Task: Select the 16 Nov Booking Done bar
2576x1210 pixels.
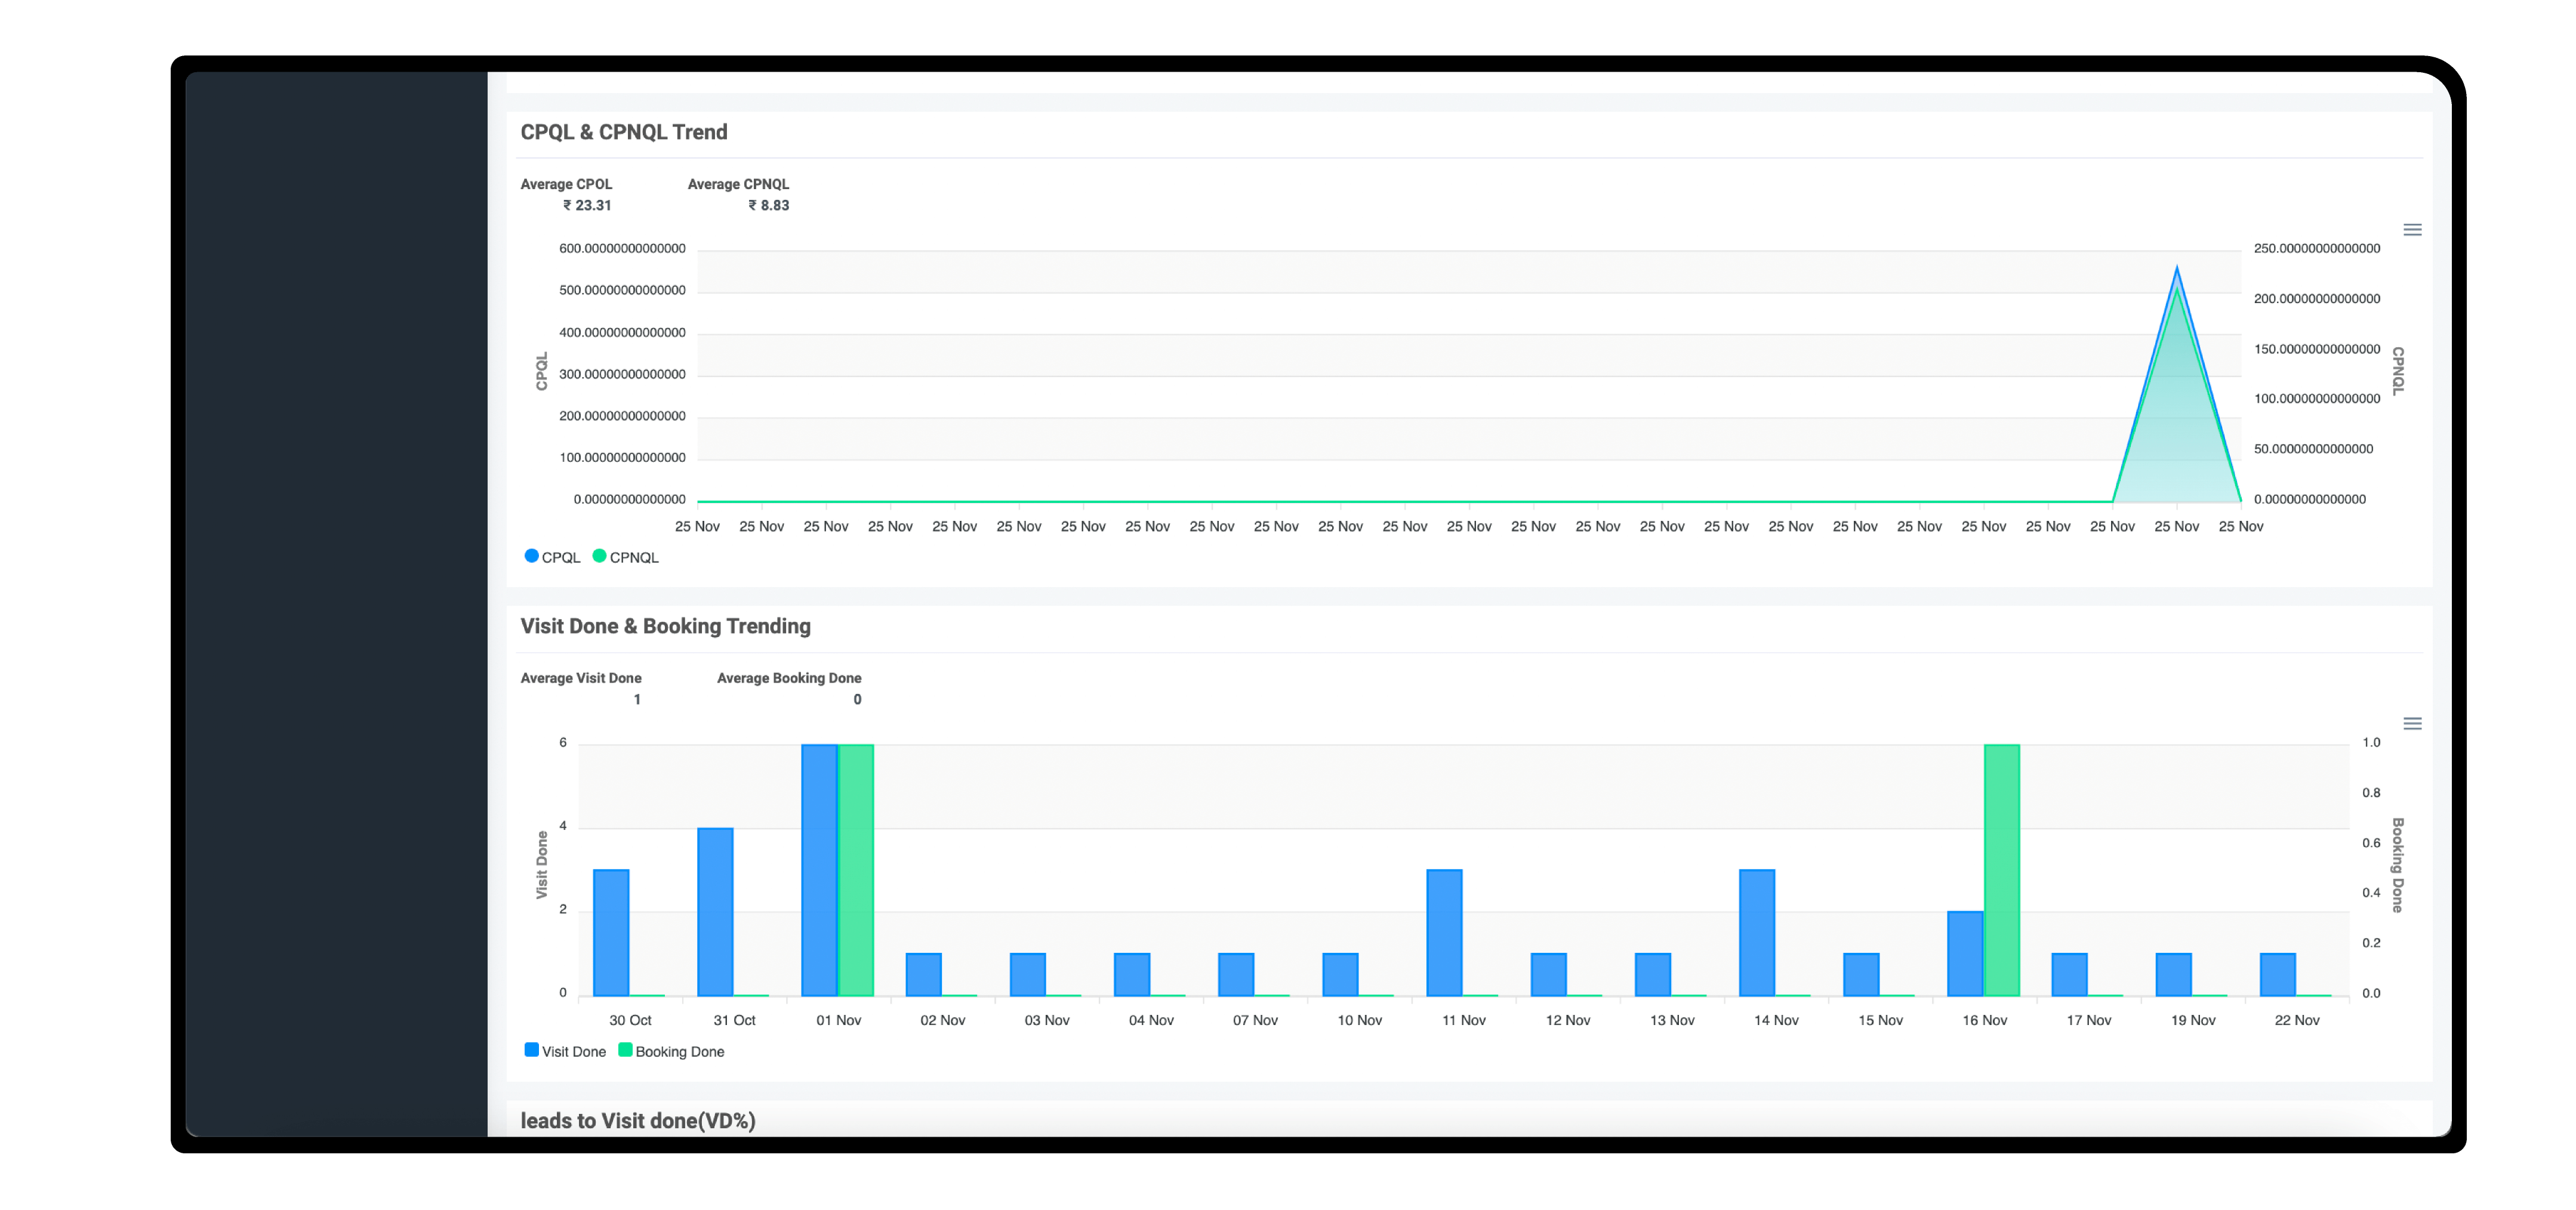Action: coord(2002,870)
